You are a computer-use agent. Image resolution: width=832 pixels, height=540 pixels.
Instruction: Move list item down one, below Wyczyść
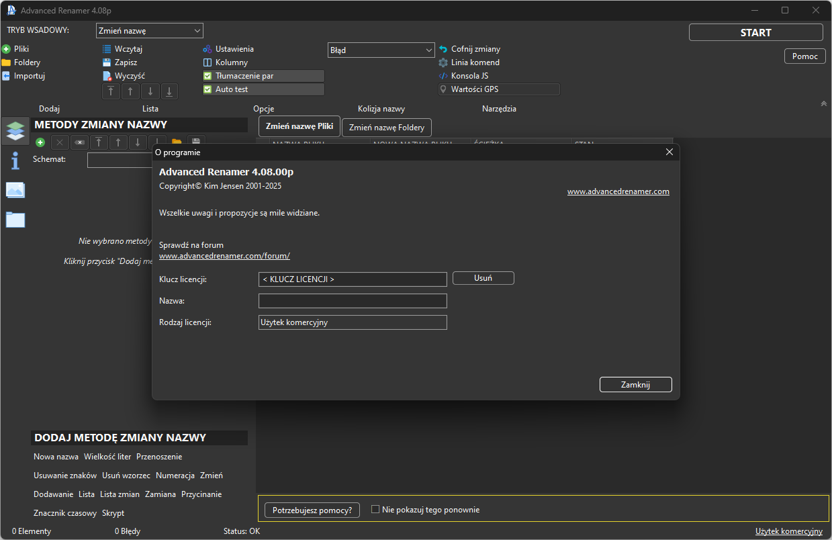(150, 91)
